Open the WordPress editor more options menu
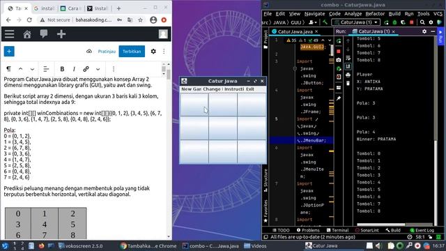This screenshot has width=446, height=251. click(x=164, y=52)
